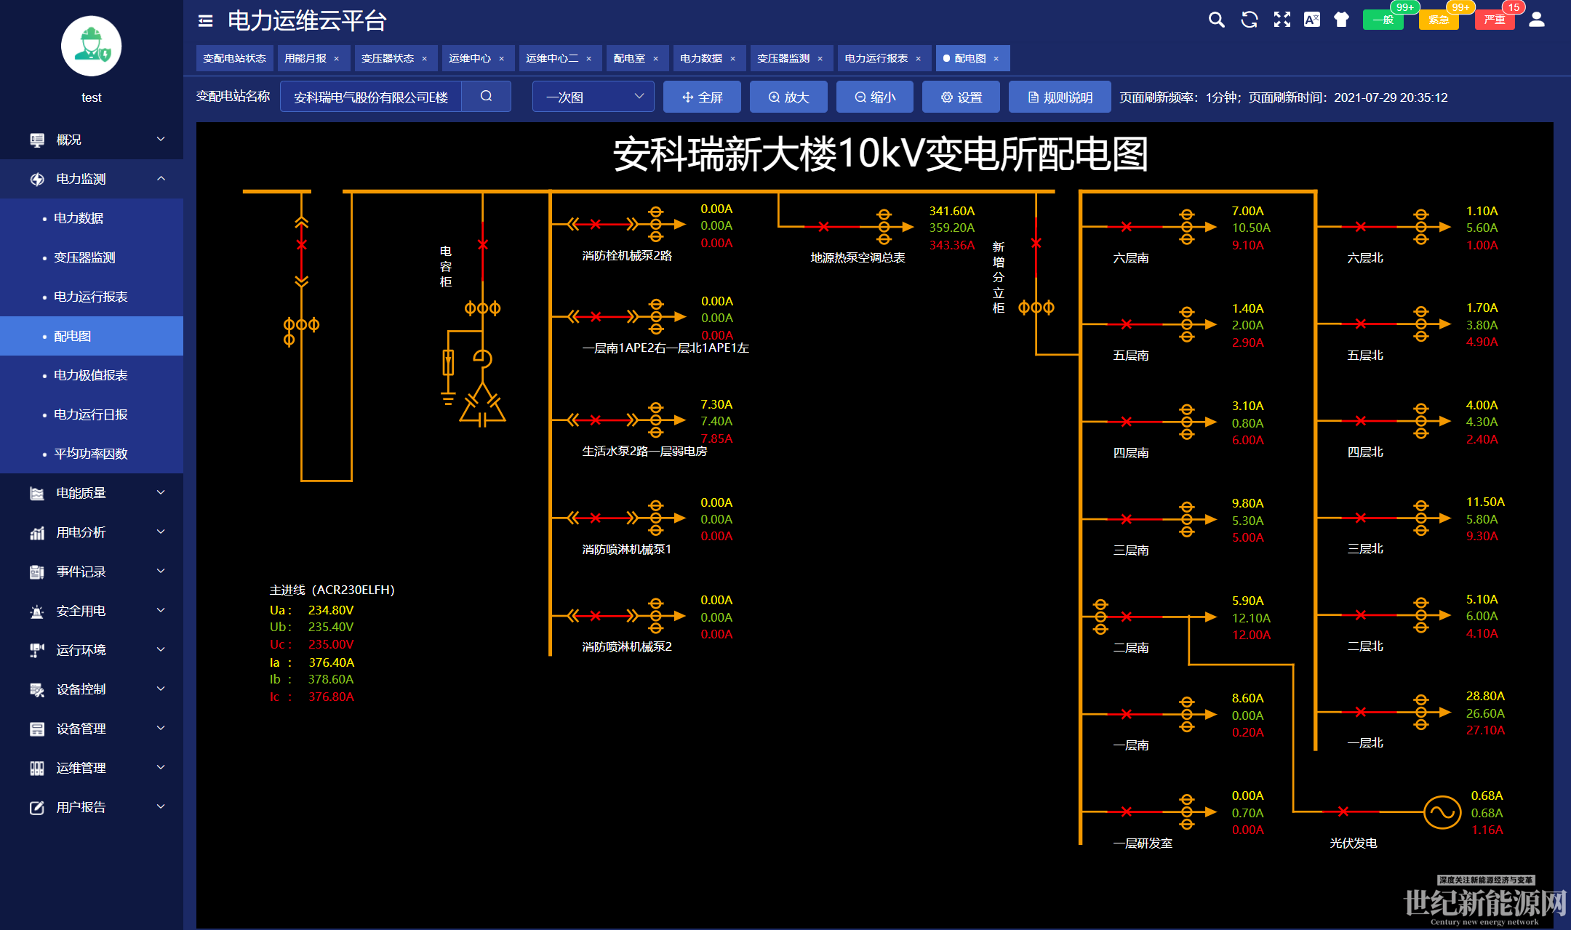1571x930 pixels.
Task: Click the substation name input field
Action: [371, 97]
